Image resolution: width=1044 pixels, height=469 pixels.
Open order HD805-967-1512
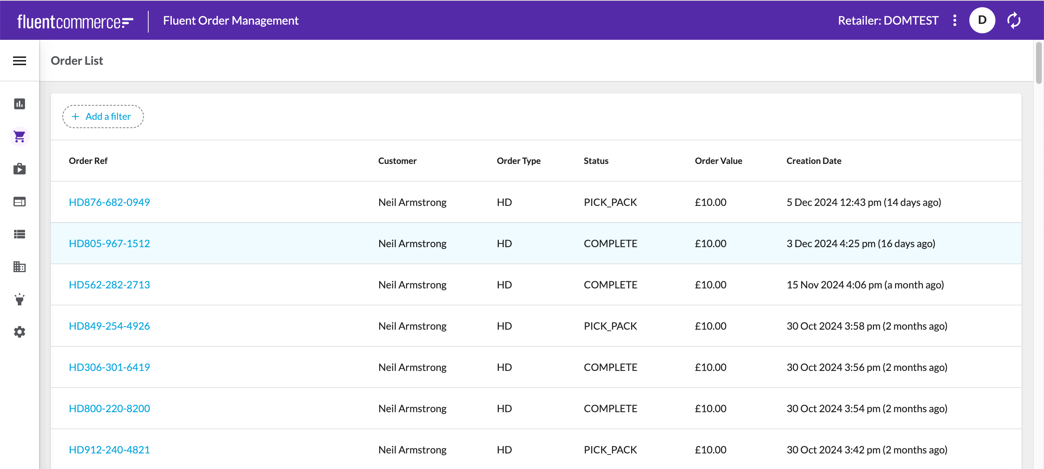click(109, 243)
